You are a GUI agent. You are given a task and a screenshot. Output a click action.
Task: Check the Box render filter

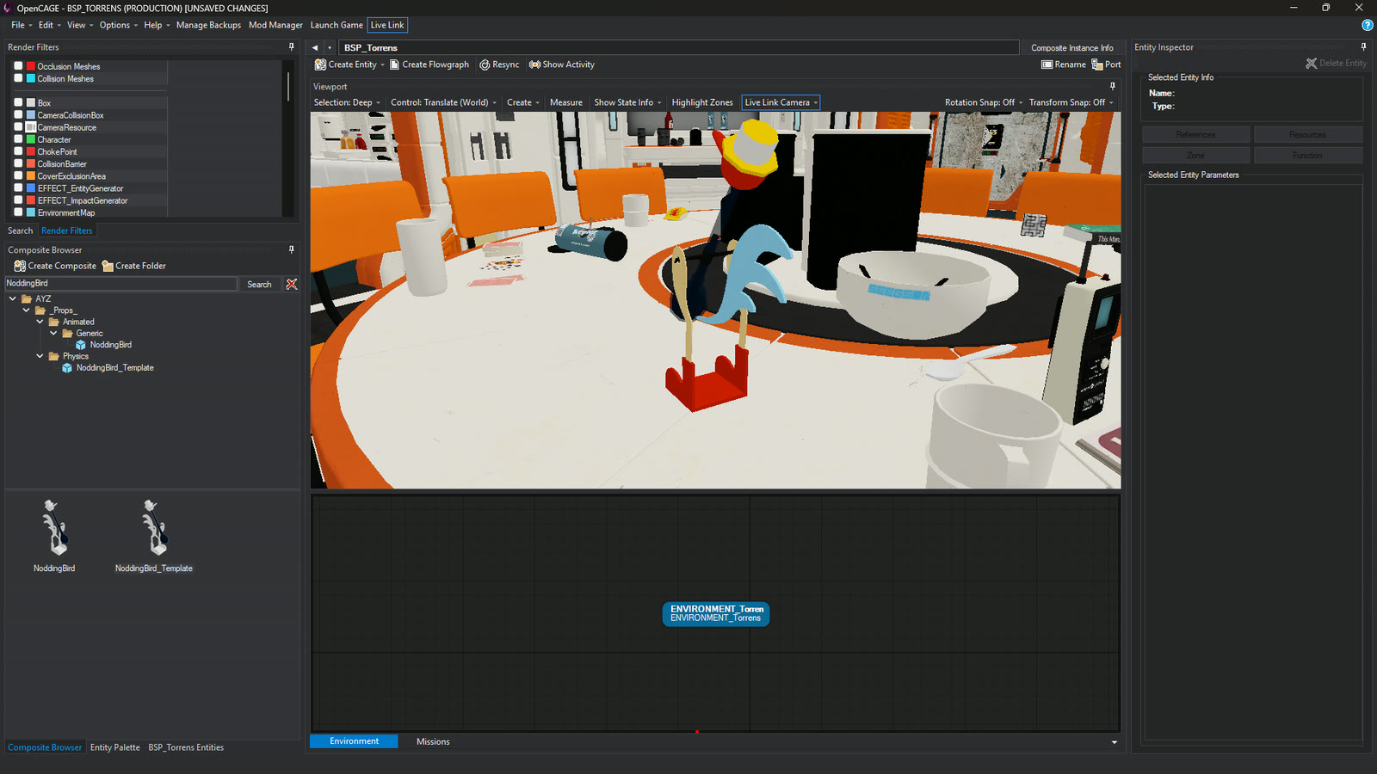point(18,102)
